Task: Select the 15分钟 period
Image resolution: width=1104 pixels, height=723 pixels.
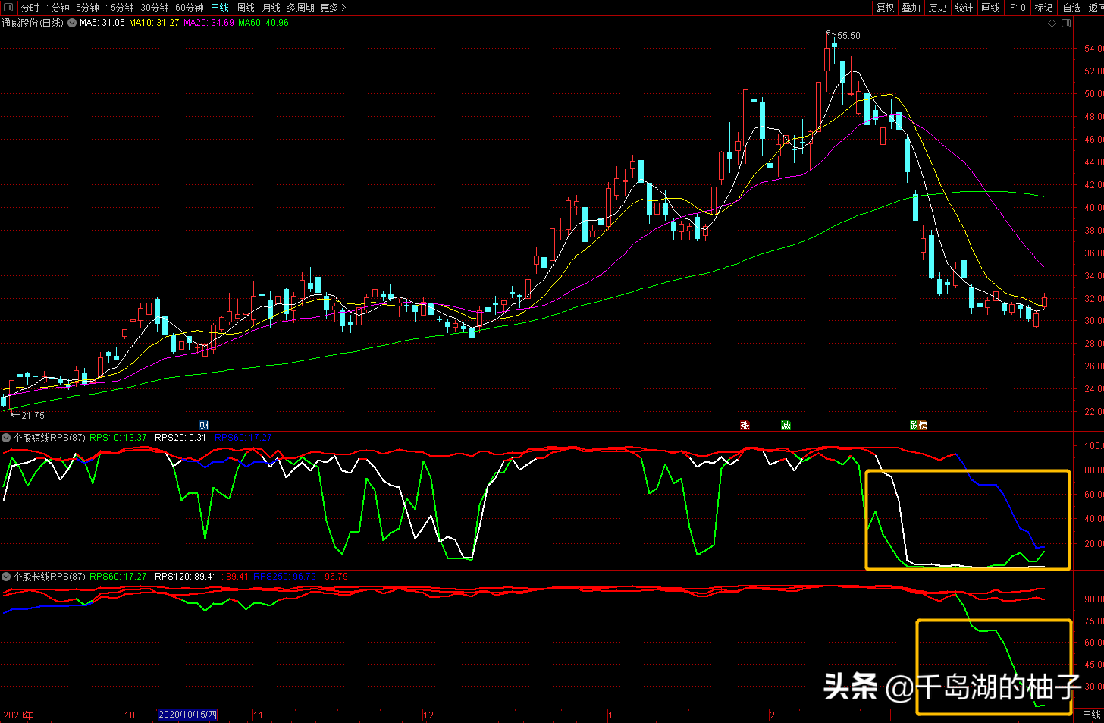Action: (120, 8)
